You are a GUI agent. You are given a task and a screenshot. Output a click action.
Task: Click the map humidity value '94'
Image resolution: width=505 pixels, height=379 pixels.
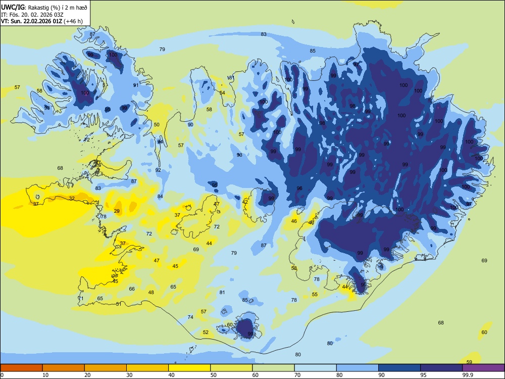(x=160, y=142)
